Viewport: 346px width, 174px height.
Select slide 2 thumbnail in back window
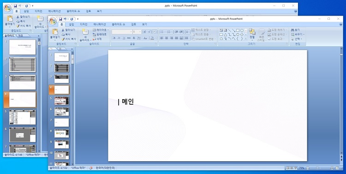point(22,65)
